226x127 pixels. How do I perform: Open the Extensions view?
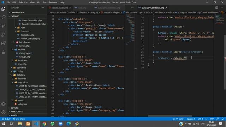(x=3, y=43)
